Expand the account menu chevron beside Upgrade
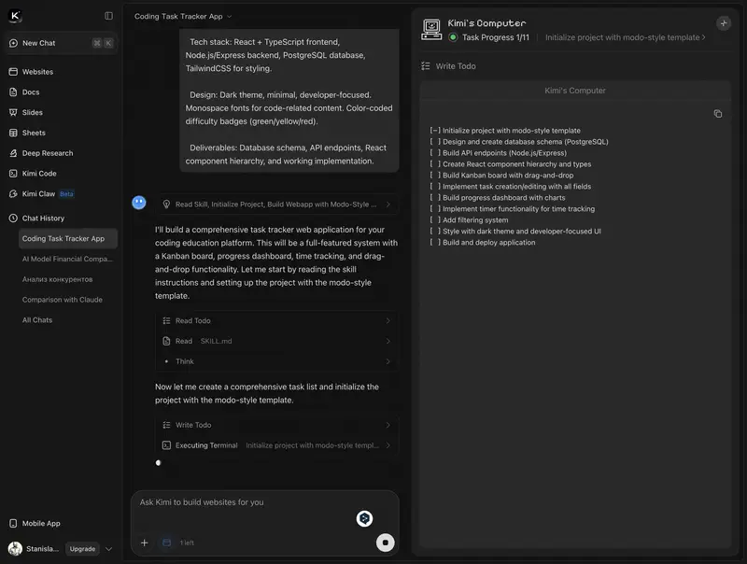The image size is (747, 564). pos(109,549)
